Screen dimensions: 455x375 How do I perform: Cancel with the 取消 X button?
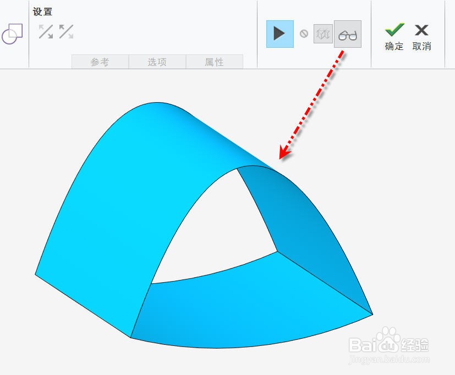[421, 37]
